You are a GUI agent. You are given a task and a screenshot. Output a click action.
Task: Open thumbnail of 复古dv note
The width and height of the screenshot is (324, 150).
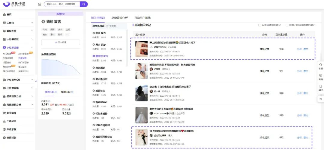(x=141, y=93)
